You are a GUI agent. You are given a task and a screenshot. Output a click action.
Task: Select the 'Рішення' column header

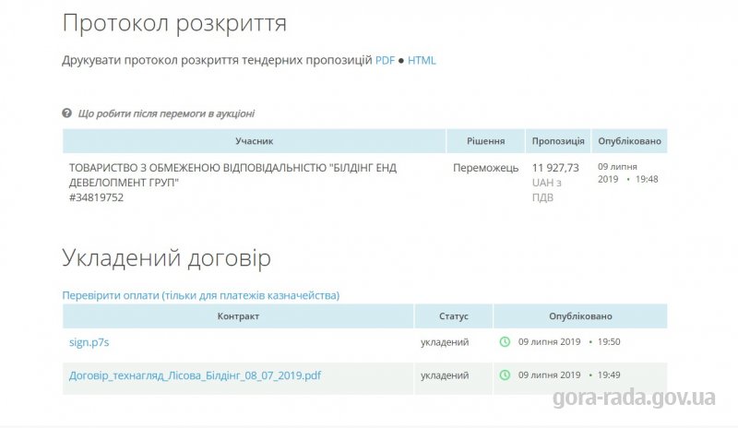point(486,141)
